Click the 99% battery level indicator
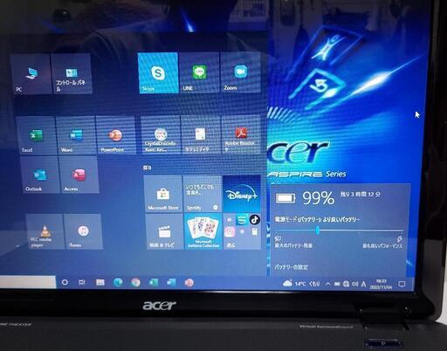This screenshot has height=351, width=447. pos(318,198)
